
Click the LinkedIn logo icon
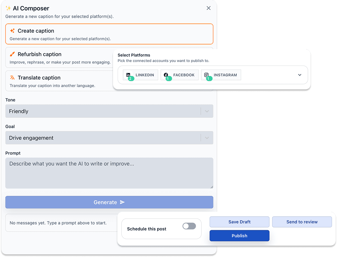pos(128,75)
